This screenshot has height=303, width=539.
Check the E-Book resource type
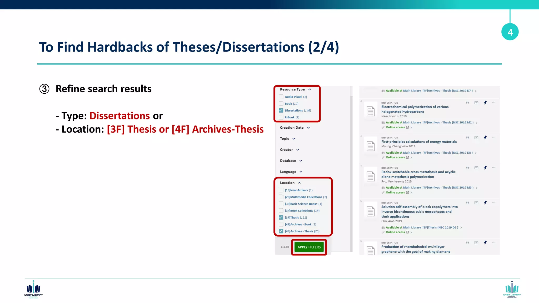281,117
